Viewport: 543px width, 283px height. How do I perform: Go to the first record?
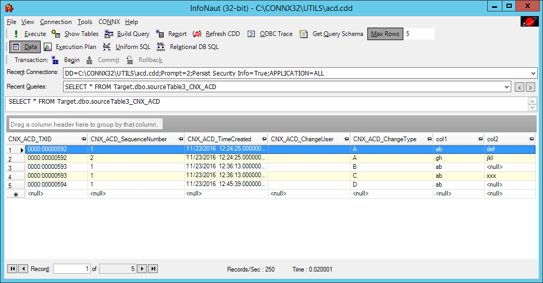pos(13,269)
